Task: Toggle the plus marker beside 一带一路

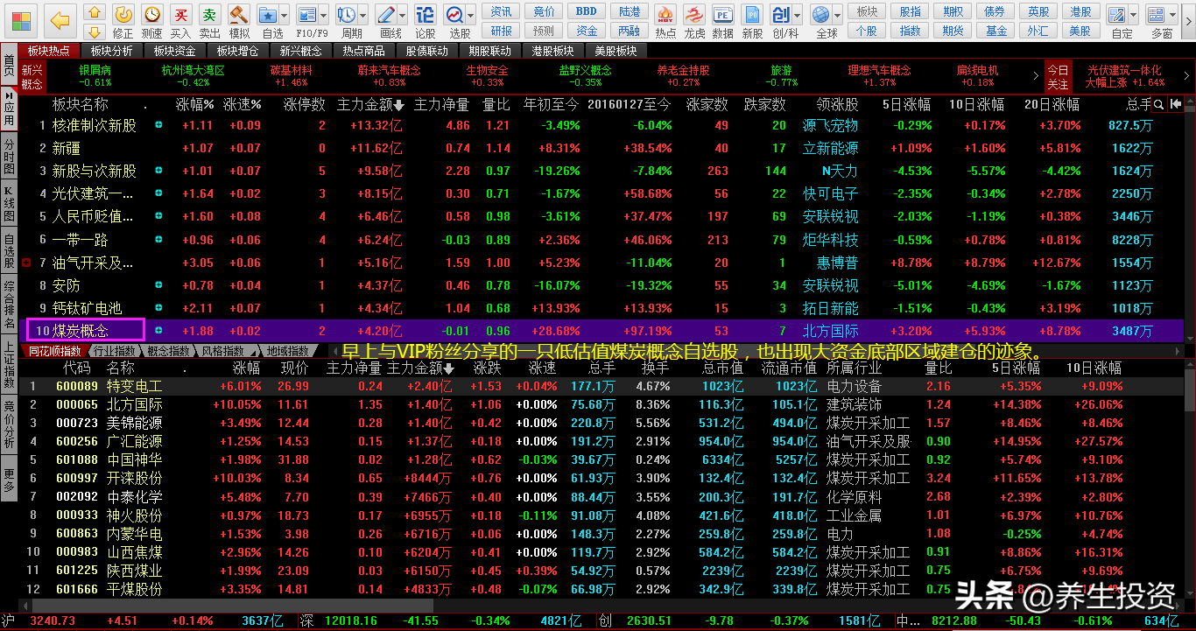Action: pos(158,239)
